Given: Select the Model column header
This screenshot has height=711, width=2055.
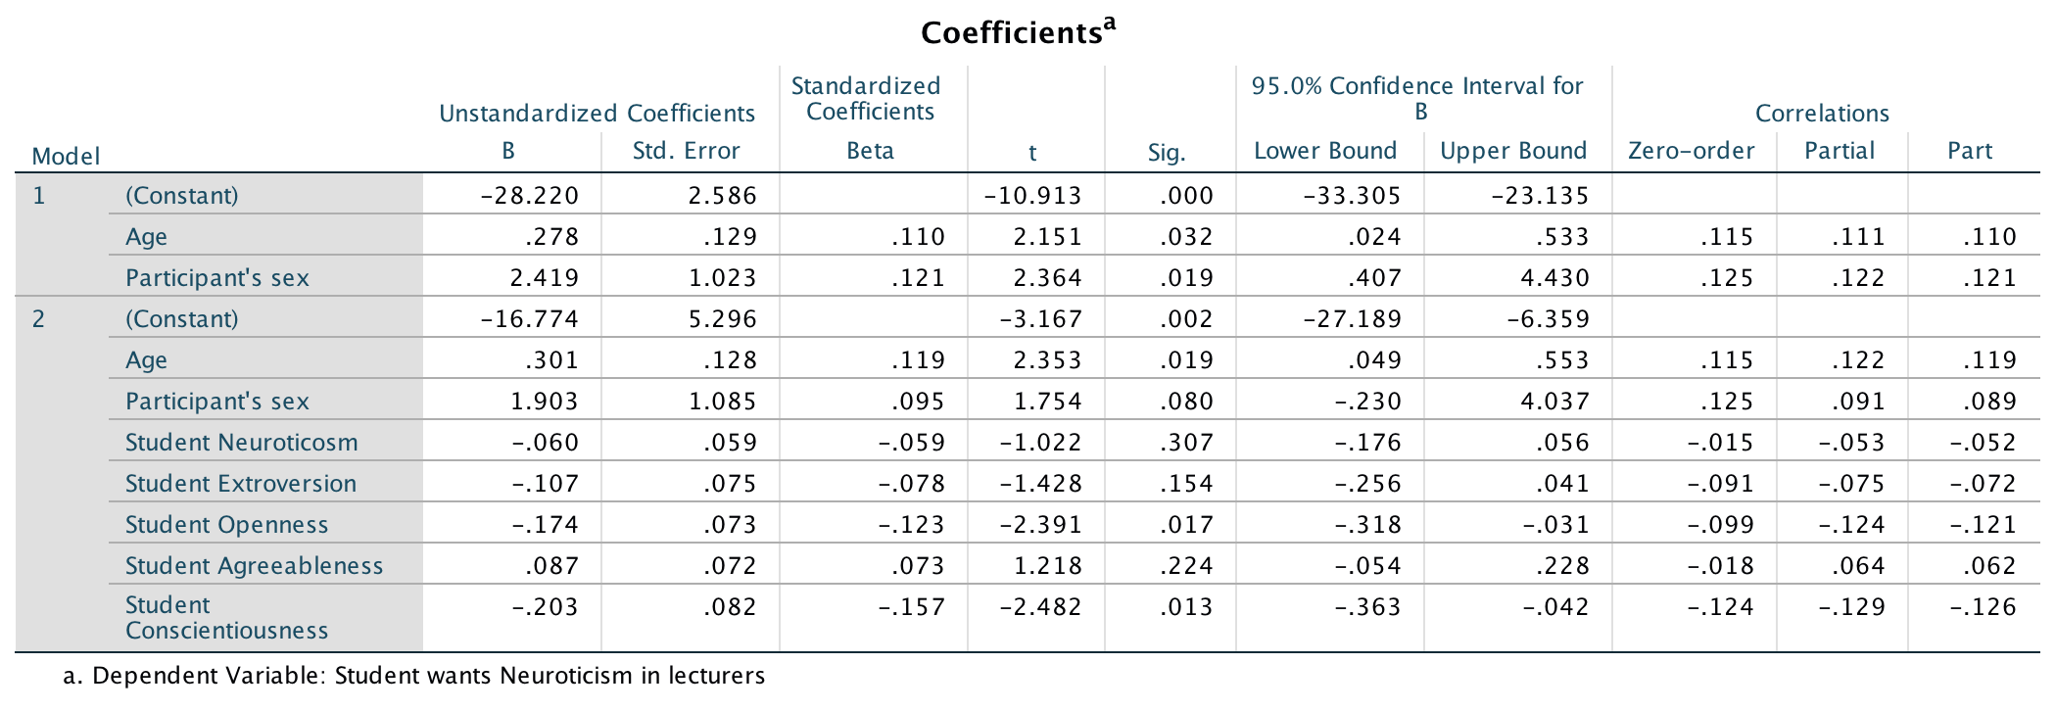Looking at the screenshot, I should pos(66,157).
